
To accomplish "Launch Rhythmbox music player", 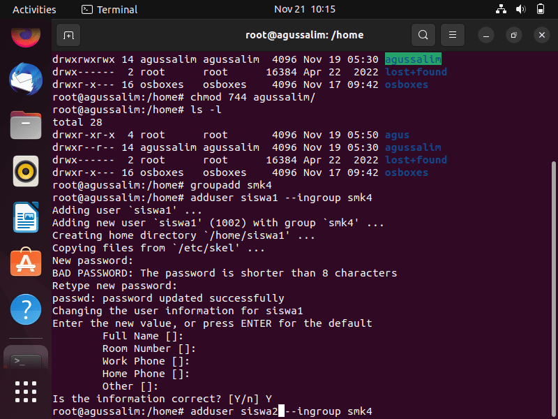I will pyautogui.click(x=26, y=171).
